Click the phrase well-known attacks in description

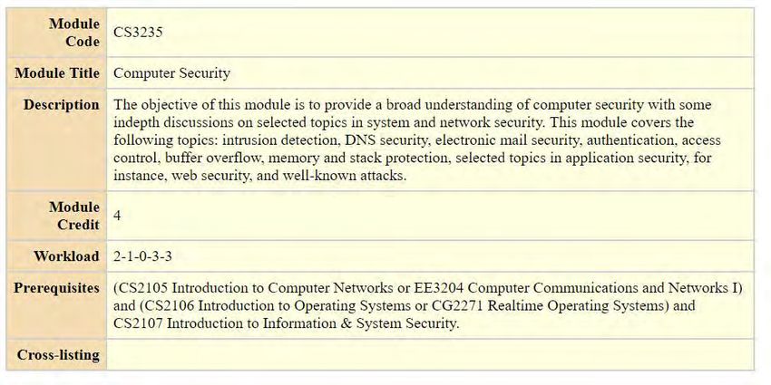coord(344,176)
